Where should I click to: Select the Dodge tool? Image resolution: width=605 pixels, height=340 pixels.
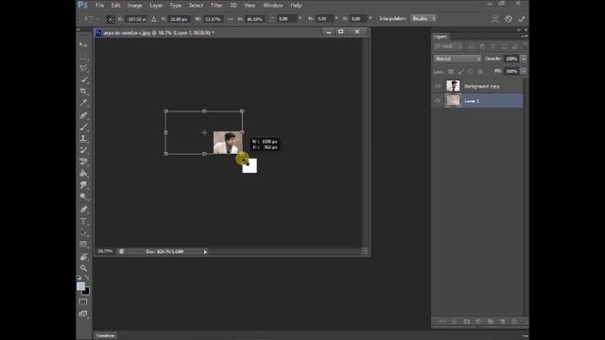(83, 196)
